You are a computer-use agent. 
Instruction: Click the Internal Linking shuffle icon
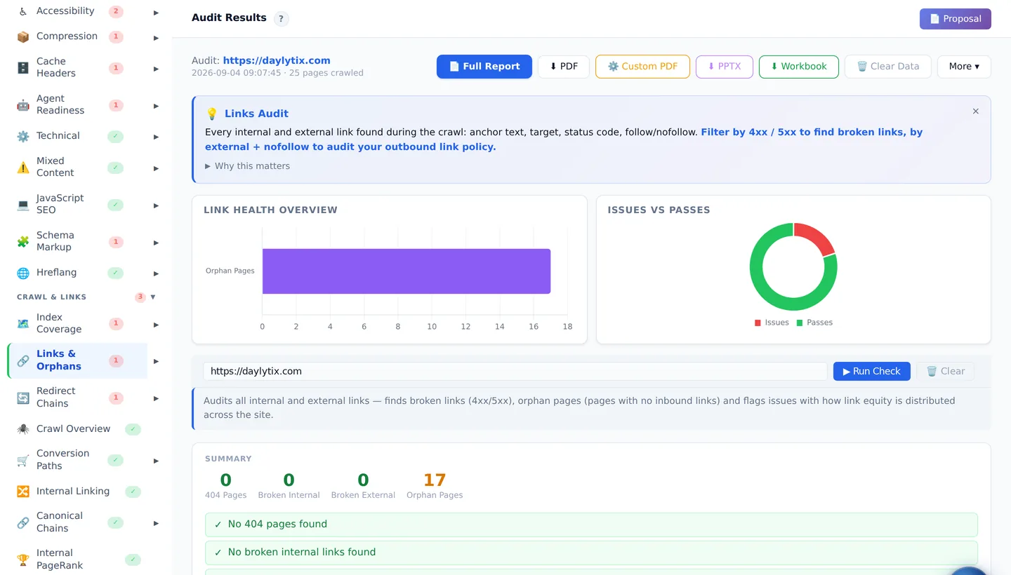point(23,492)
